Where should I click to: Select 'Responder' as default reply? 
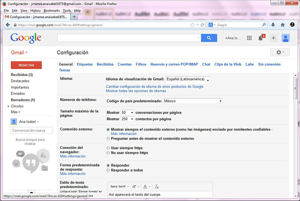point(108,166)
